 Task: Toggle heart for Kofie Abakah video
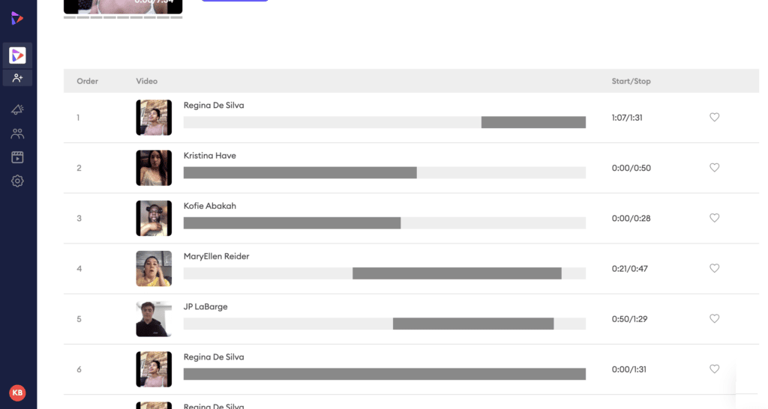click(715, 218)
